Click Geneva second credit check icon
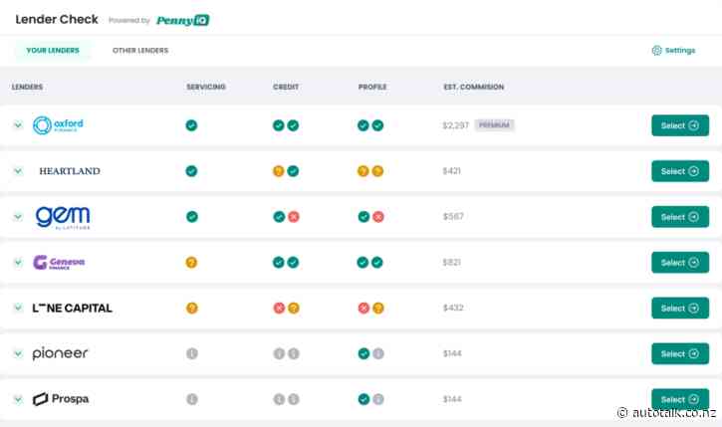The width and height of the screenshot is (722, 427). 293,263
